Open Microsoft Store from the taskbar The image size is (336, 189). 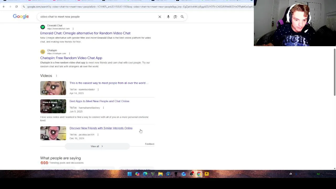[168, 174]
